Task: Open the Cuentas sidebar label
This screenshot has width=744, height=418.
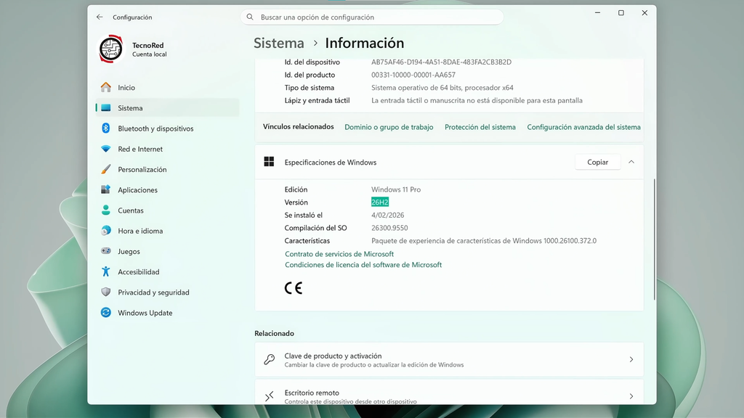Action: tap(131, 210)
